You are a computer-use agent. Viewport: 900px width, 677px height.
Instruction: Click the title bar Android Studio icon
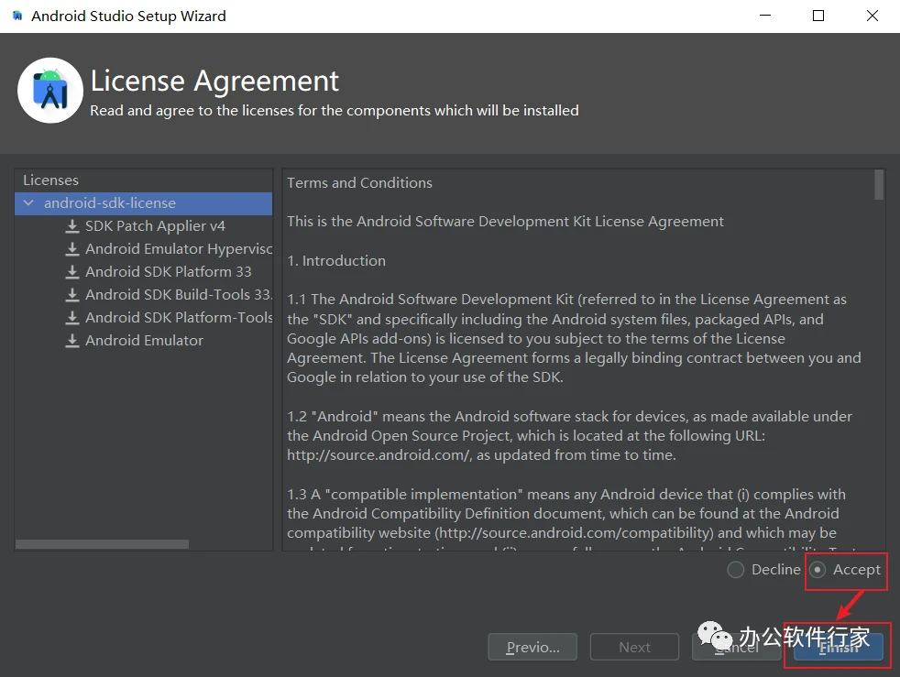coord(17,16)
